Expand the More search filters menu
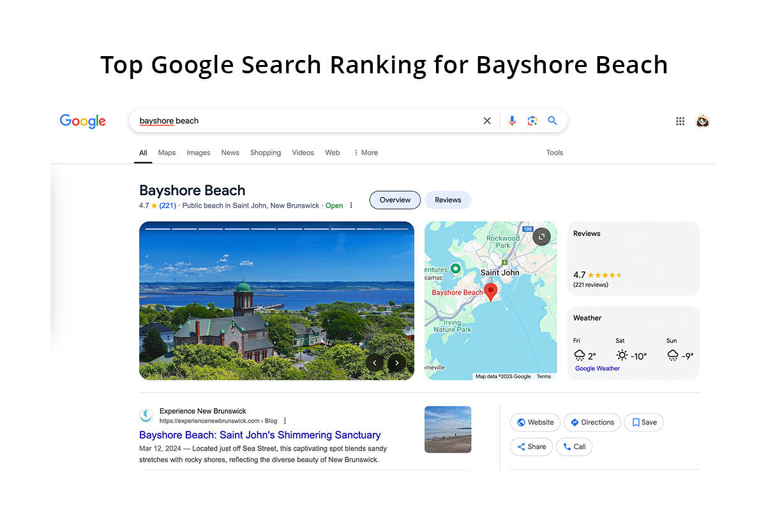This screenshot has height=510, width=766. [x=366, y=152]
